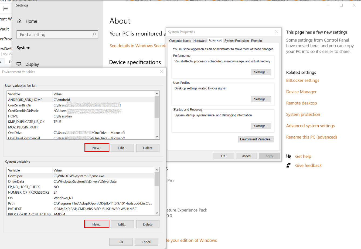Click system variables scrollbar up arrow
361x249 pixels.
pos(157,170)
